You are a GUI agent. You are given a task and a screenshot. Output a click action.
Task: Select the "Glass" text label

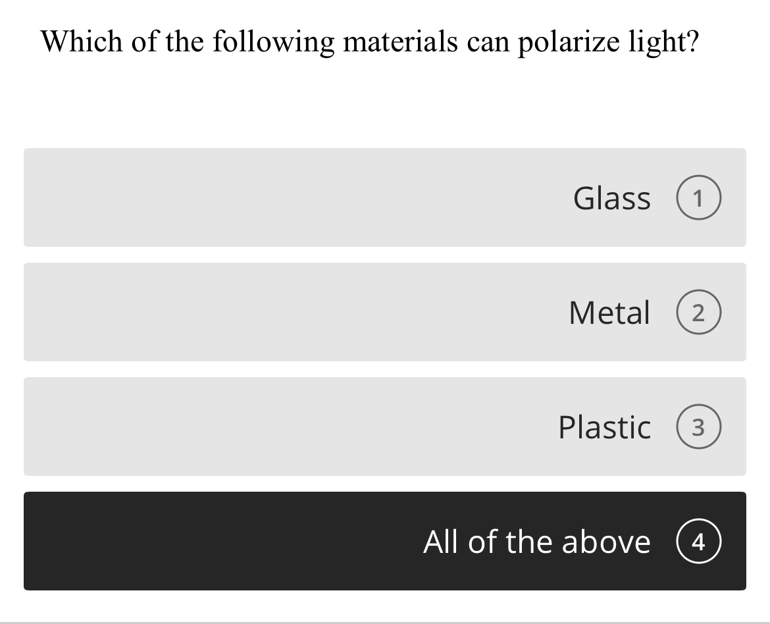pos(611,197)
